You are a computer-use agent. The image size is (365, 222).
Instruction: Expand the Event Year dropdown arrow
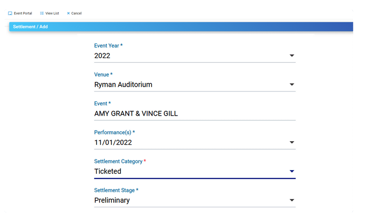click(x=292, y=56)
